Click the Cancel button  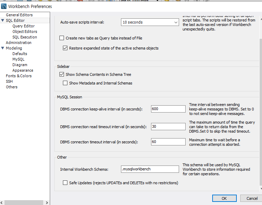pos(252,198)
